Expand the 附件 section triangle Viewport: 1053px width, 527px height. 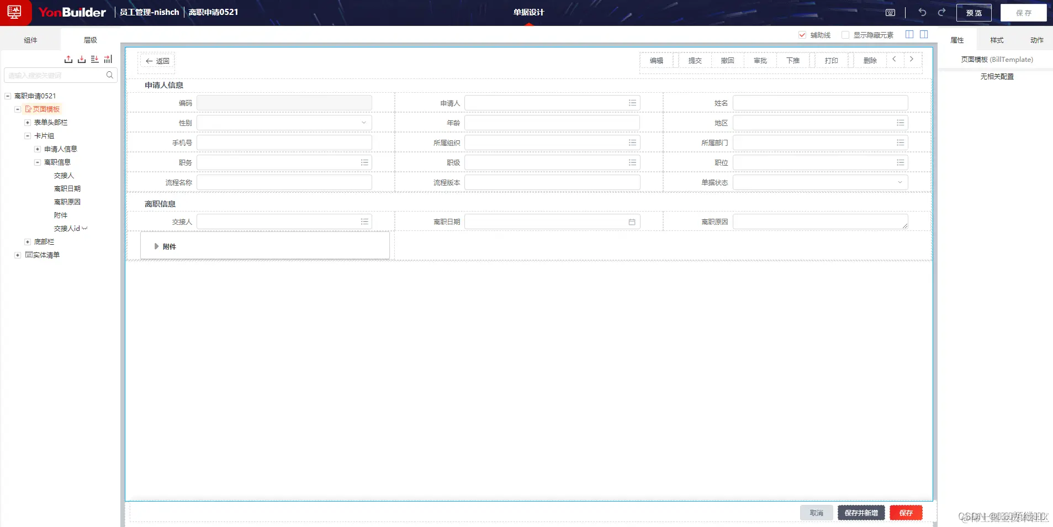[157, 246]
